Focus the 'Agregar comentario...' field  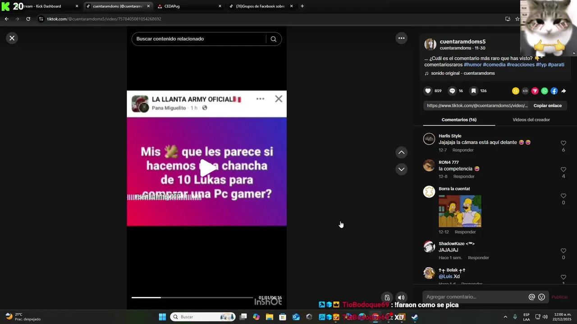pos(476,297)
